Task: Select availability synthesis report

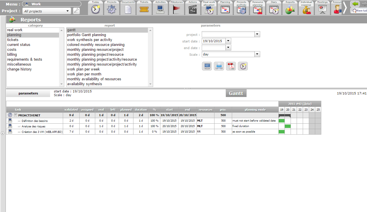Action: (x=107, y=84)
